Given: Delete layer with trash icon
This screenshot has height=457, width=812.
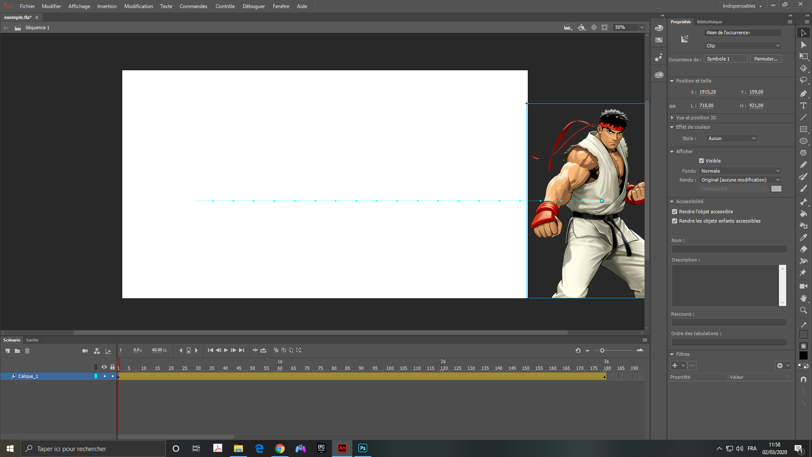Looking at the screenshot, I should [27, 351].
